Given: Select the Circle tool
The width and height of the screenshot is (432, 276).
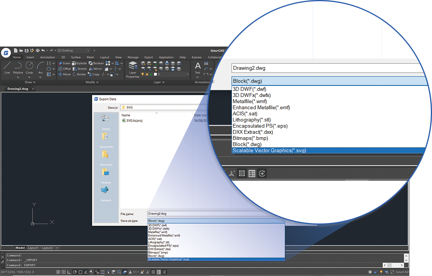Looking at the screenshot, I should (29, 67).
